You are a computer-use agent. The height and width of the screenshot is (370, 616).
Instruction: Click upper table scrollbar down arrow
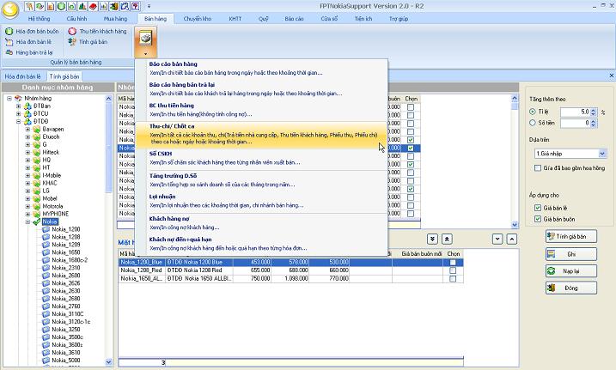[515, 225]
